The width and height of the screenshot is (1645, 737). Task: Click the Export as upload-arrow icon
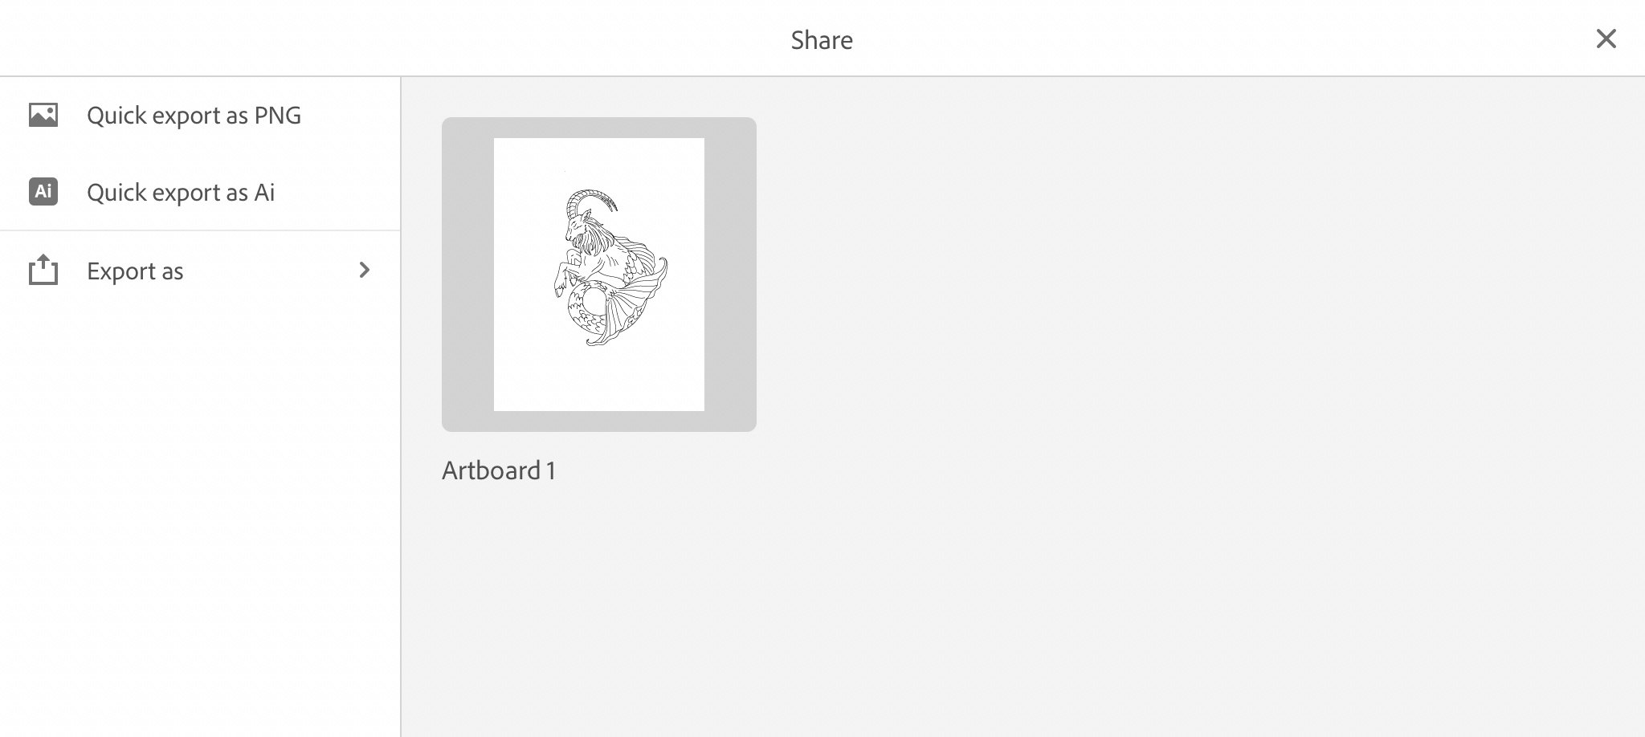[x=43, y=270]
